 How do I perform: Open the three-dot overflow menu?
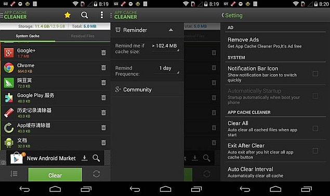click(x=102, y=15)
